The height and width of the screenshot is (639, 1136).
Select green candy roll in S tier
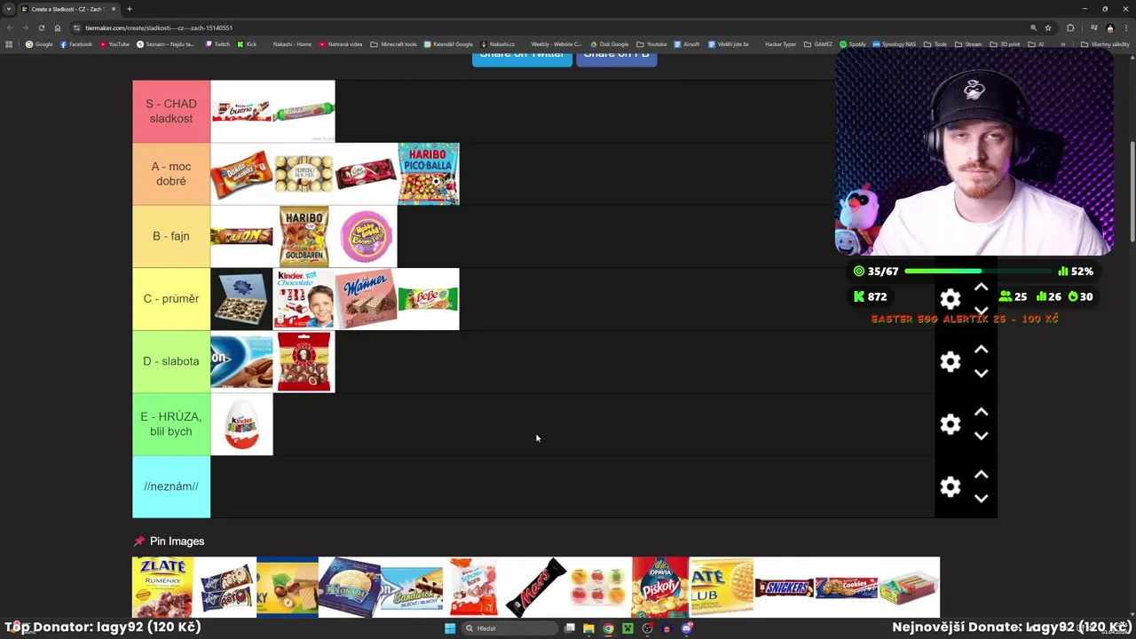tap(304, 111)
